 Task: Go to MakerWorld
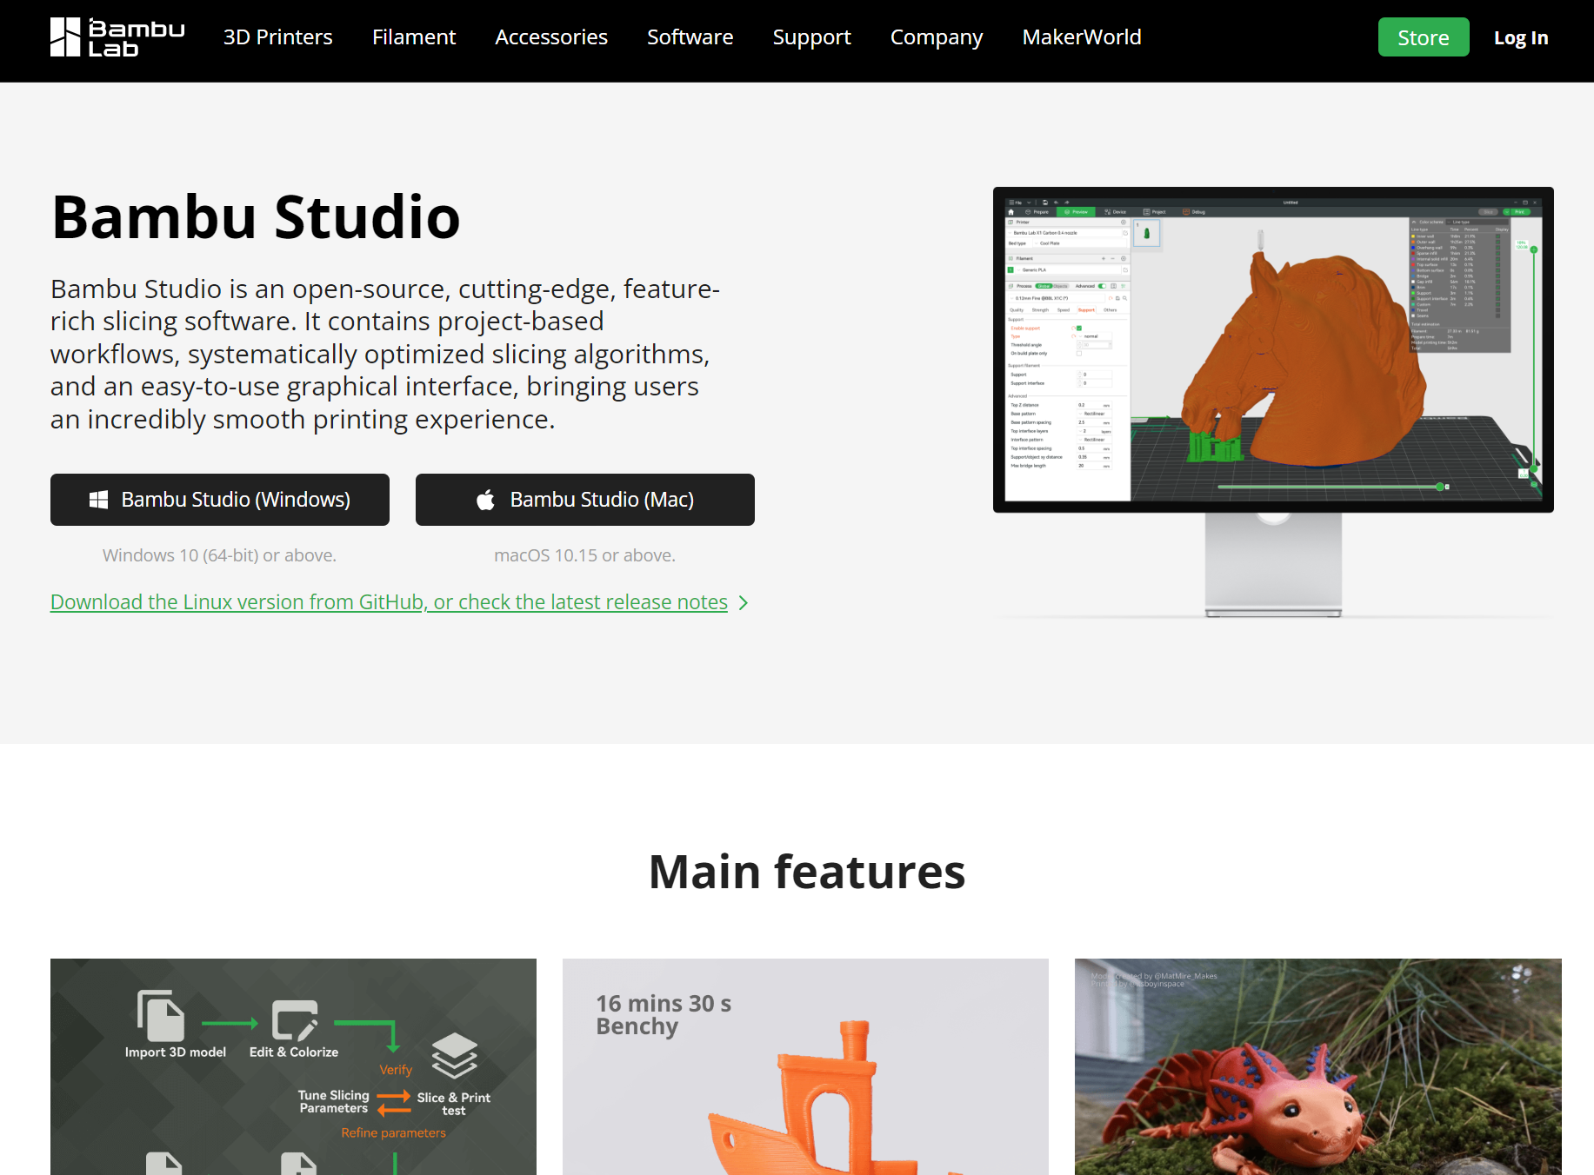tap(1082, 37)
